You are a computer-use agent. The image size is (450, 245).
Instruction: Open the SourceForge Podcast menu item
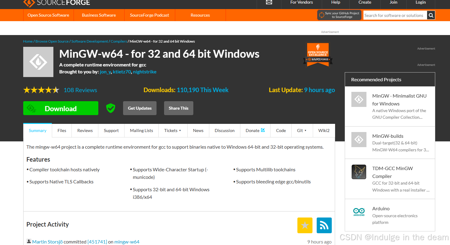click(150, 15)
